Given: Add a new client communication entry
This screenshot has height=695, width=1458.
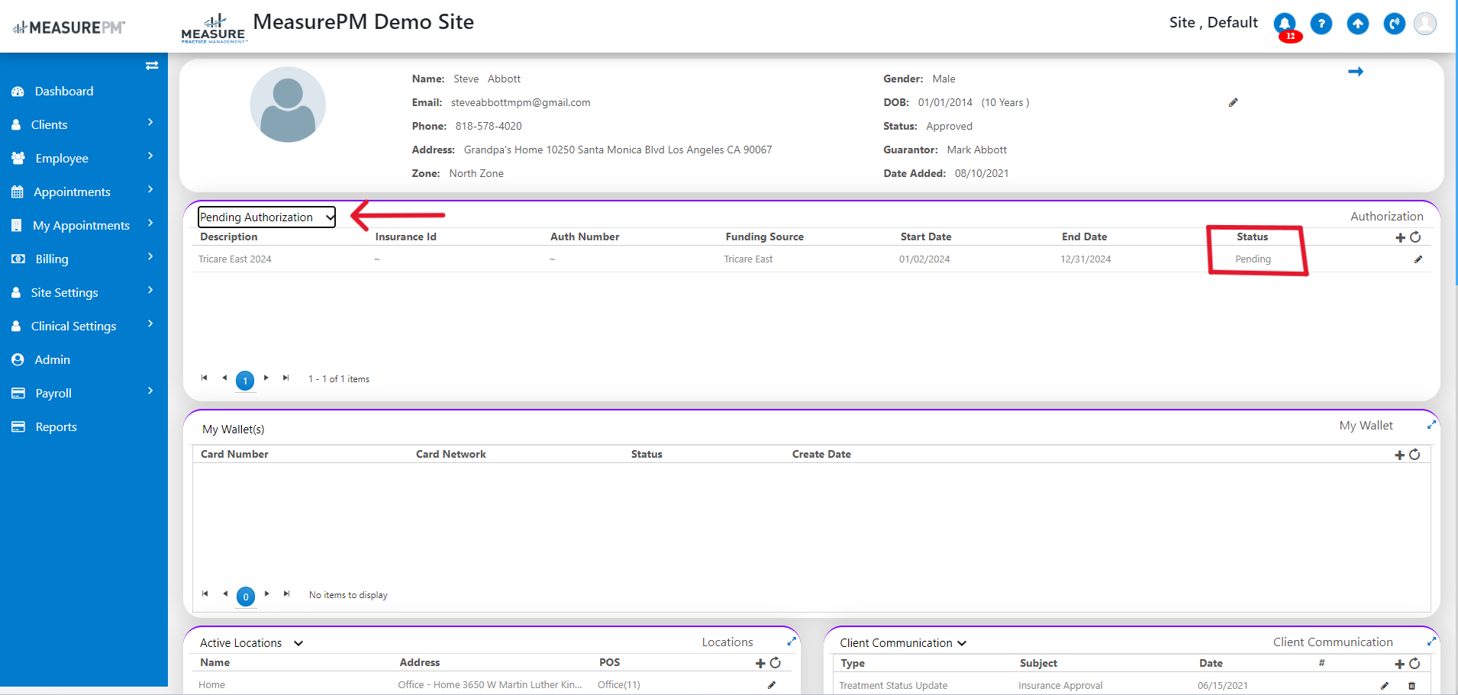Looking at the screenshot, I should [1399, 664].
